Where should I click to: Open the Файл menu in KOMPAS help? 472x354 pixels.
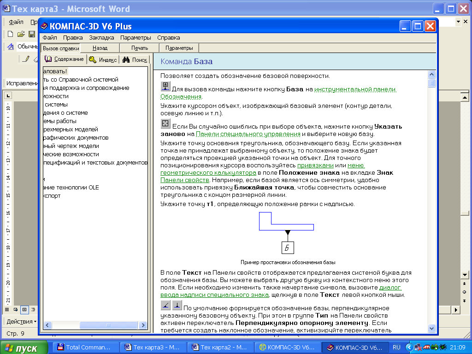(x=50, y=38)
